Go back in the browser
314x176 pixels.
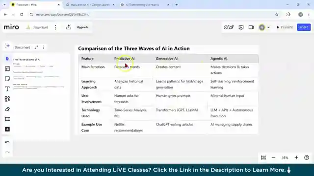pos(5,14)
